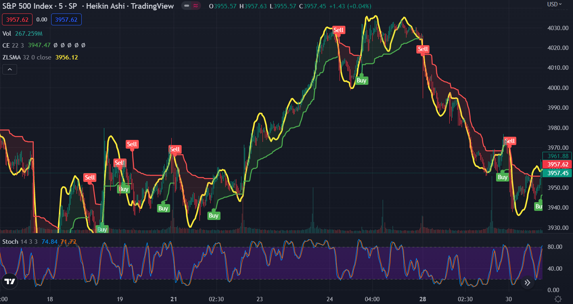Click the Sell marker near price 4030
The height and width of the screenshot is (304, 573).
(339, 30)
